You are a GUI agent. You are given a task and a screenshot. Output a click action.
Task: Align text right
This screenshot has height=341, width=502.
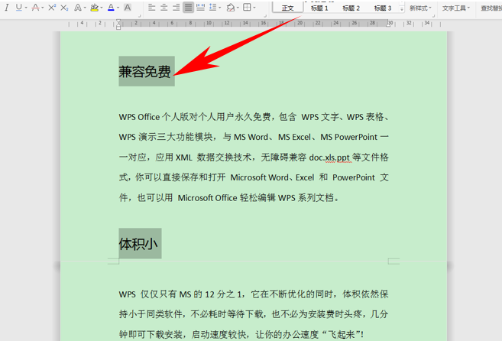point(176,8)
